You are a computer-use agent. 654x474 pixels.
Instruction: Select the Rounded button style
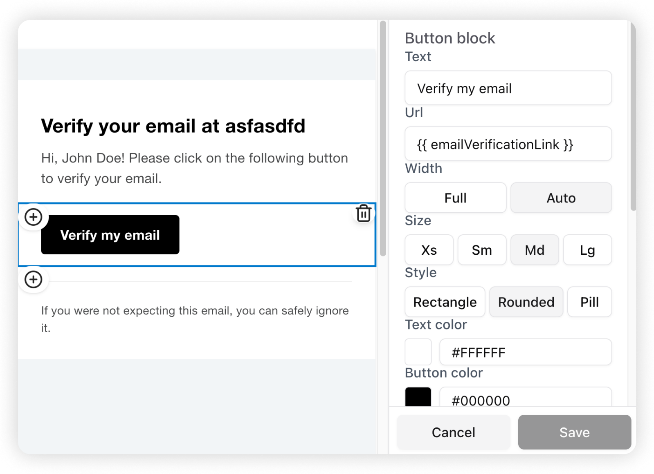click(x=526, y=302)
